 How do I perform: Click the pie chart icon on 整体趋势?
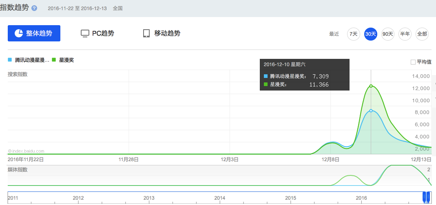tap(18, 33)
